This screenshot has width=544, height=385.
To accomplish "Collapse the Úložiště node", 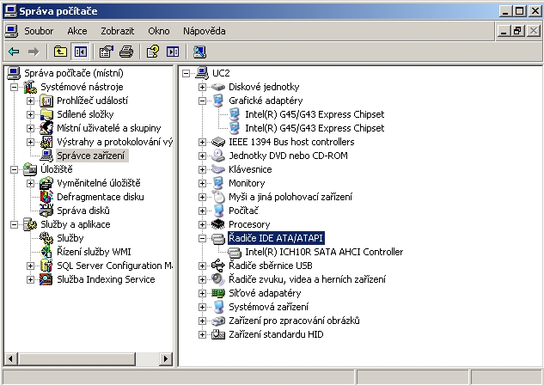I will [x=14, y=169].
